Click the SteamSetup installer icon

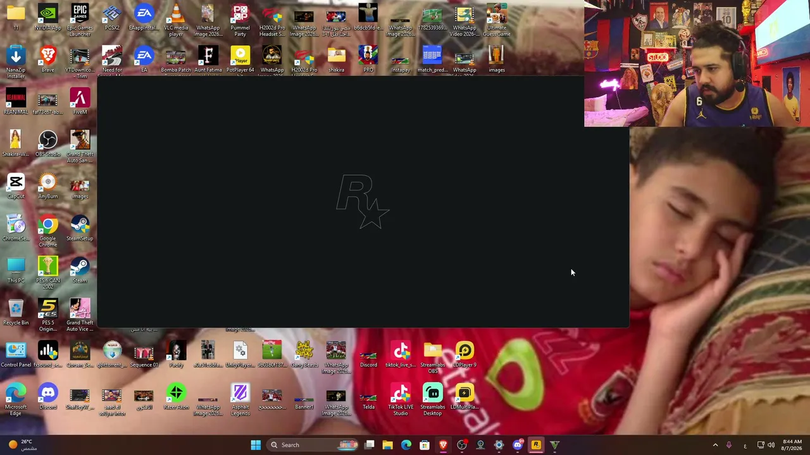pyautogui.click(x=80, y=228)
